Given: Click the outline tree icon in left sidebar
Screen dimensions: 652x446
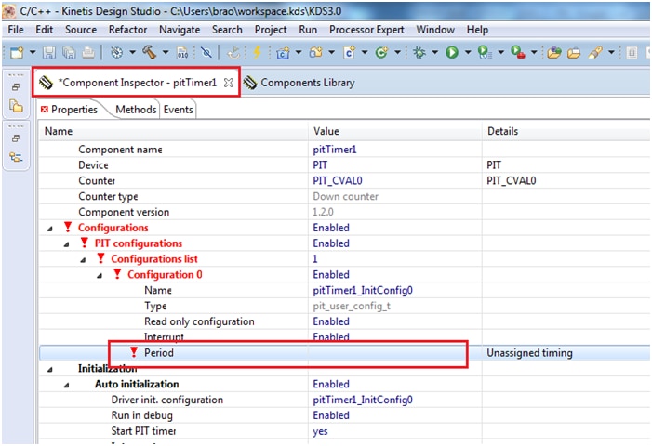Looking at the screenshot, I should point(16,157).
